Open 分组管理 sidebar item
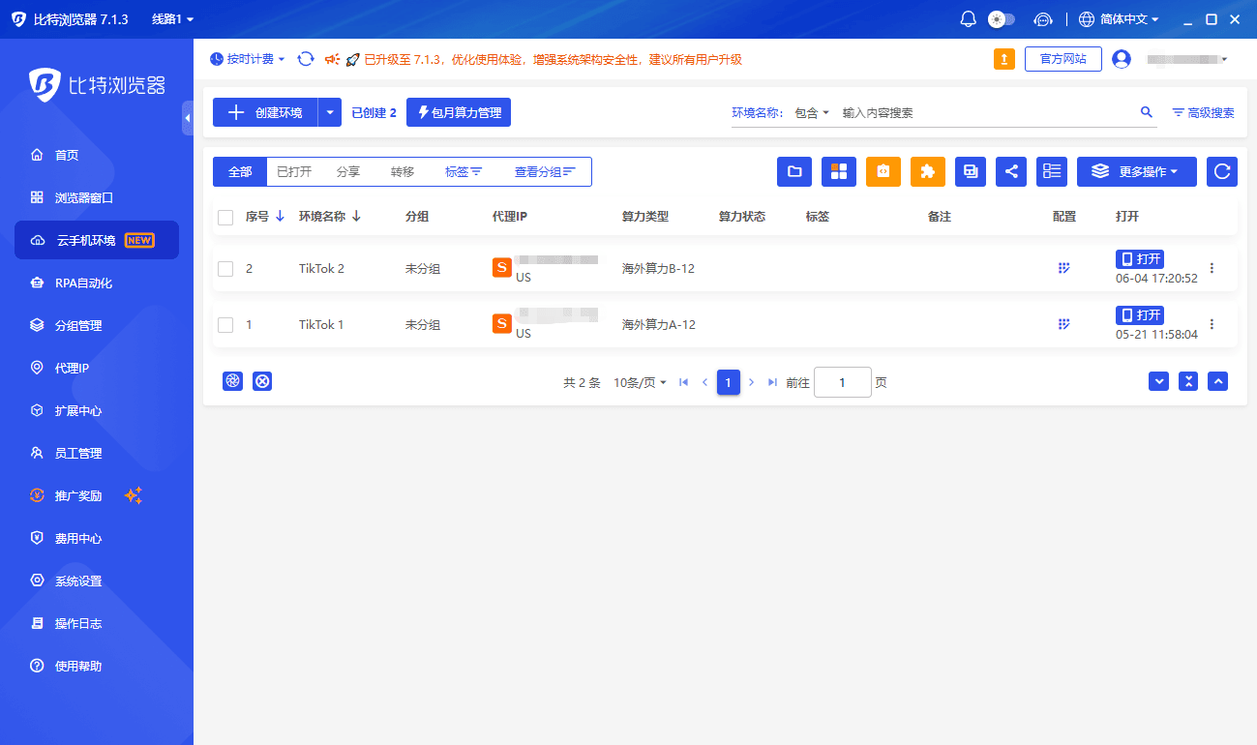 pyautogui.click(x=97, y=325)
